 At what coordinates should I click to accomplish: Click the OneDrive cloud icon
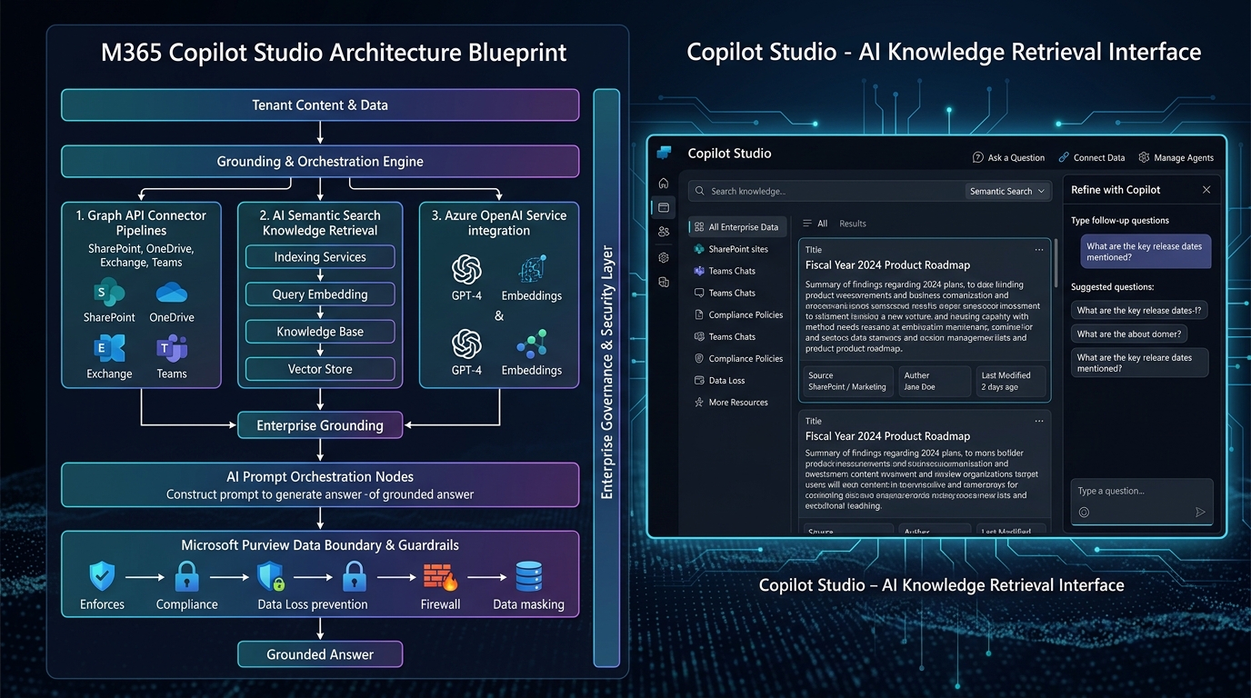pyautogui.click(x=171, y=293)
